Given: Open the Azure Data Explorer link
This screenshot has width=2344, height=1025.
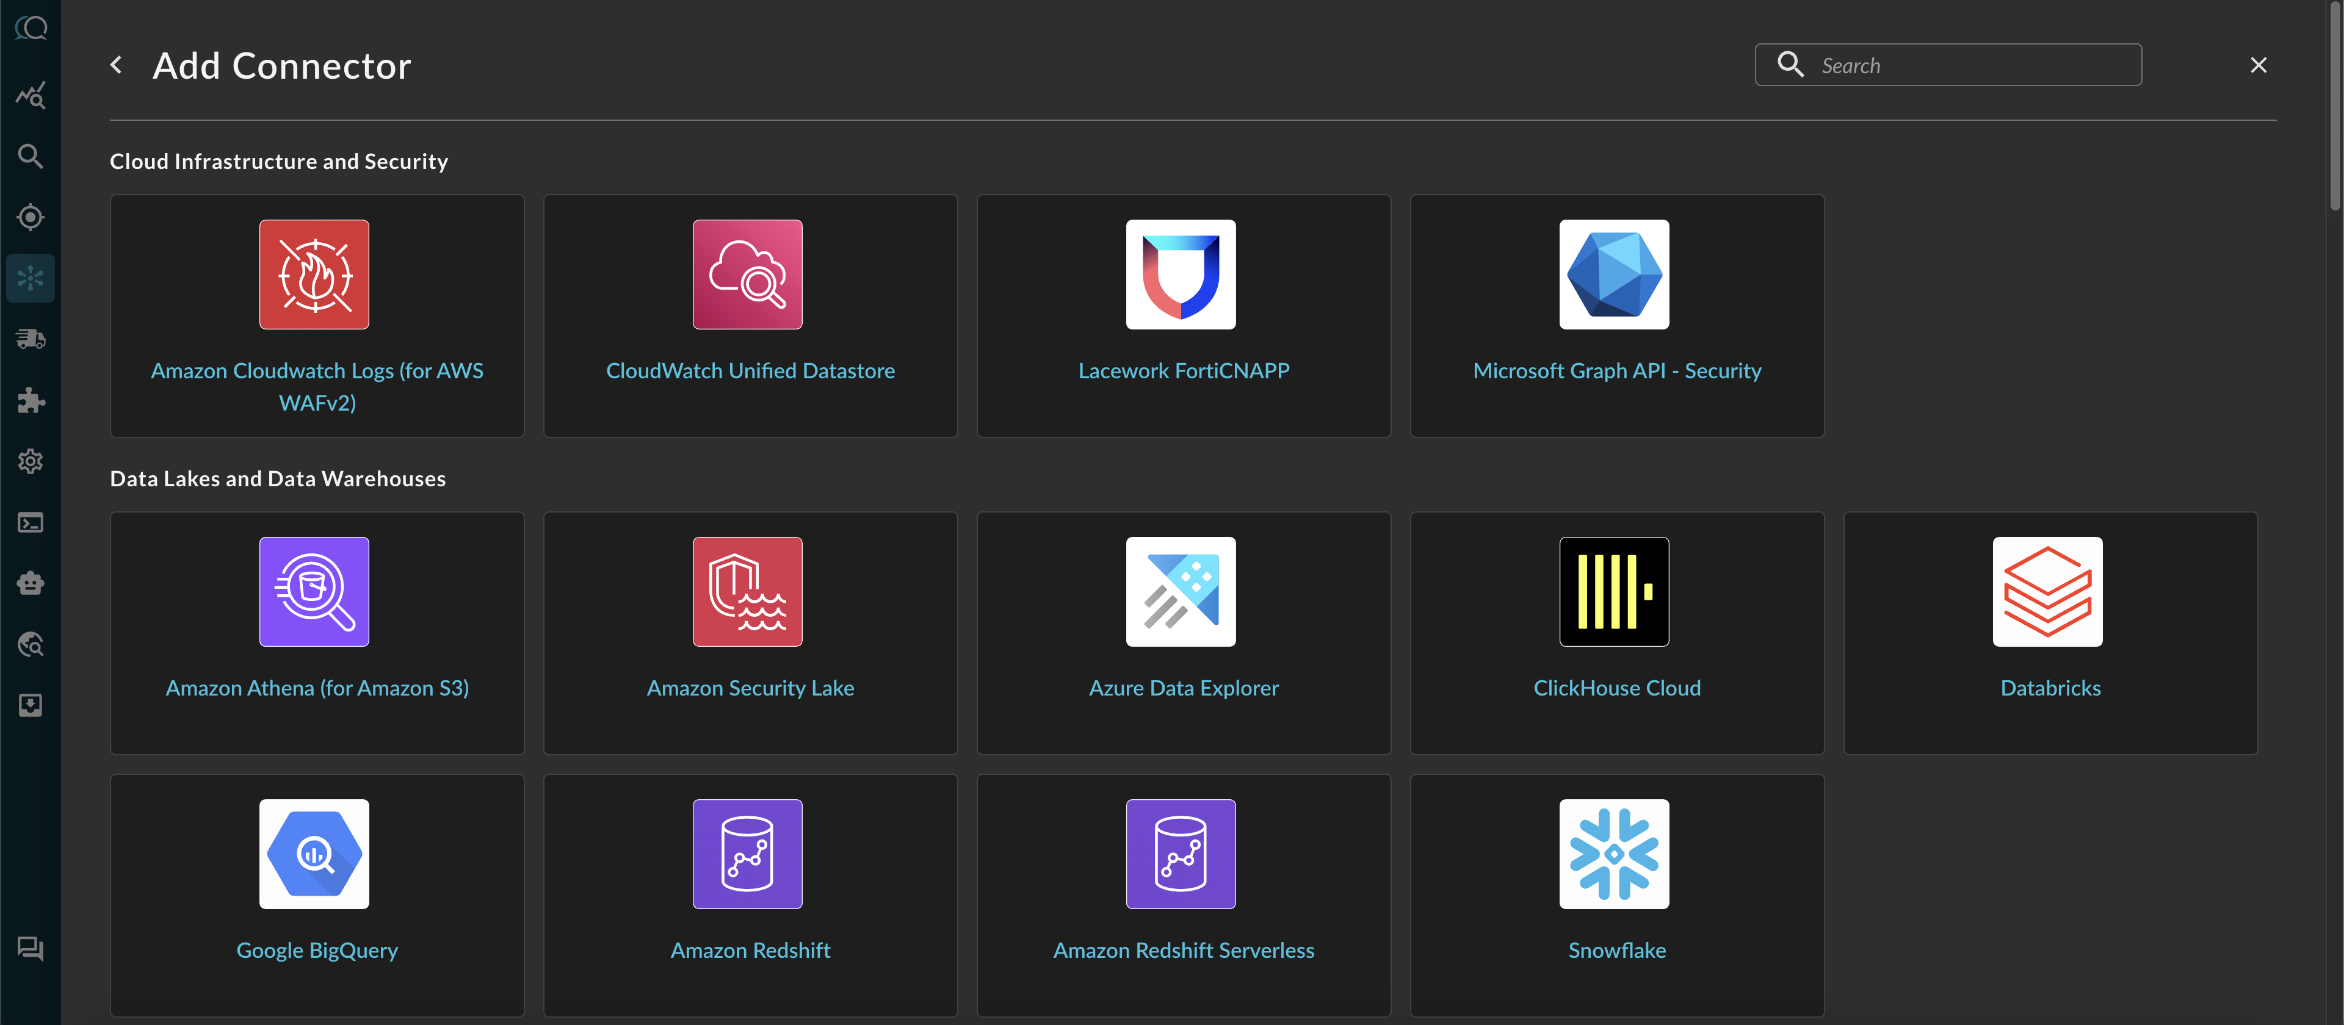Looking at the screenshot, I should pos(1184,688).
